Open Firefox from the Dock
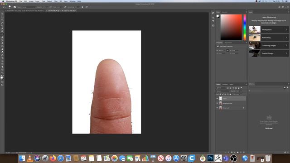The height and width of the screenshot is (163, 290). coord(53,158)
